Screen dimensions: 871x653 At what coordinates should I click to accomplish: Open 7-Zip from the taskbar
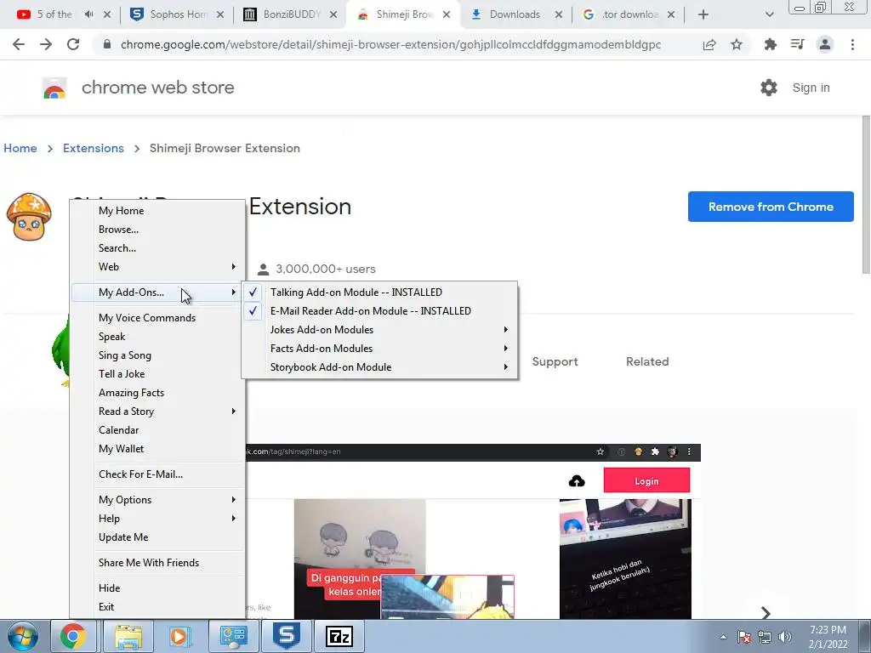(339, 636)
